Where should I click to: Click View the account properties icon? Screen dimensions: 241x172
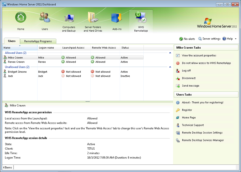tap(178, 56)
